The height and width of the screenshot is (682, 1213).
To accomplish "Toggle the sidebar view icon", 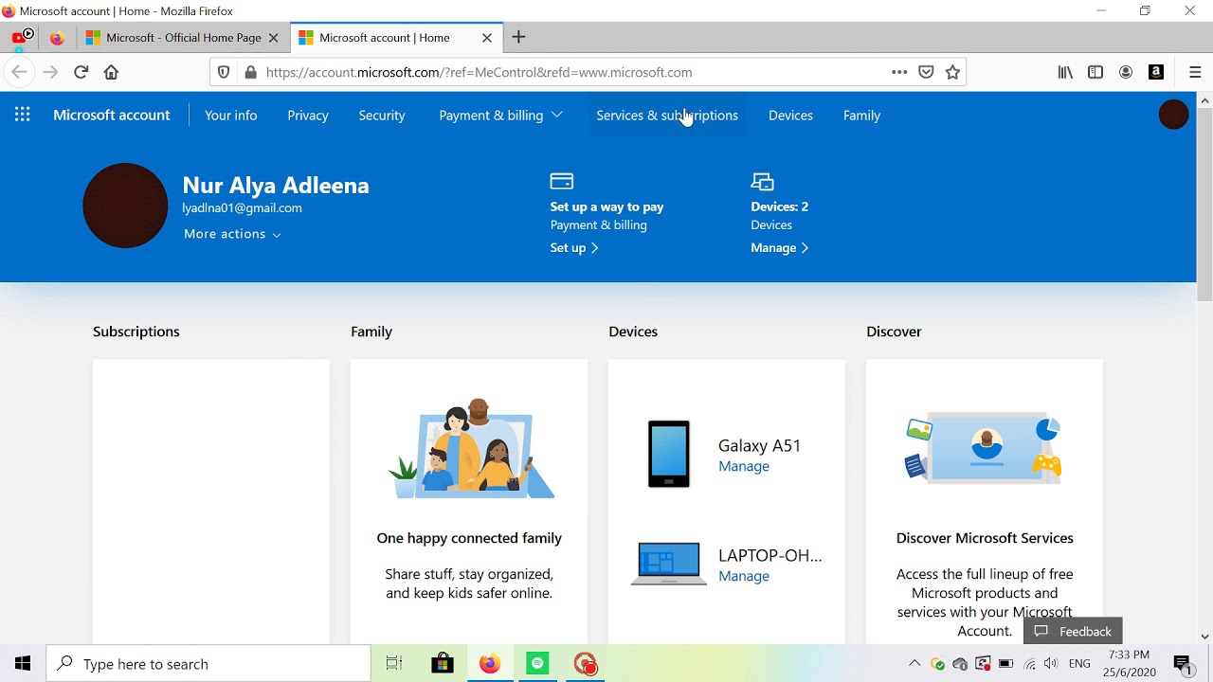I will coord(1095,72).
